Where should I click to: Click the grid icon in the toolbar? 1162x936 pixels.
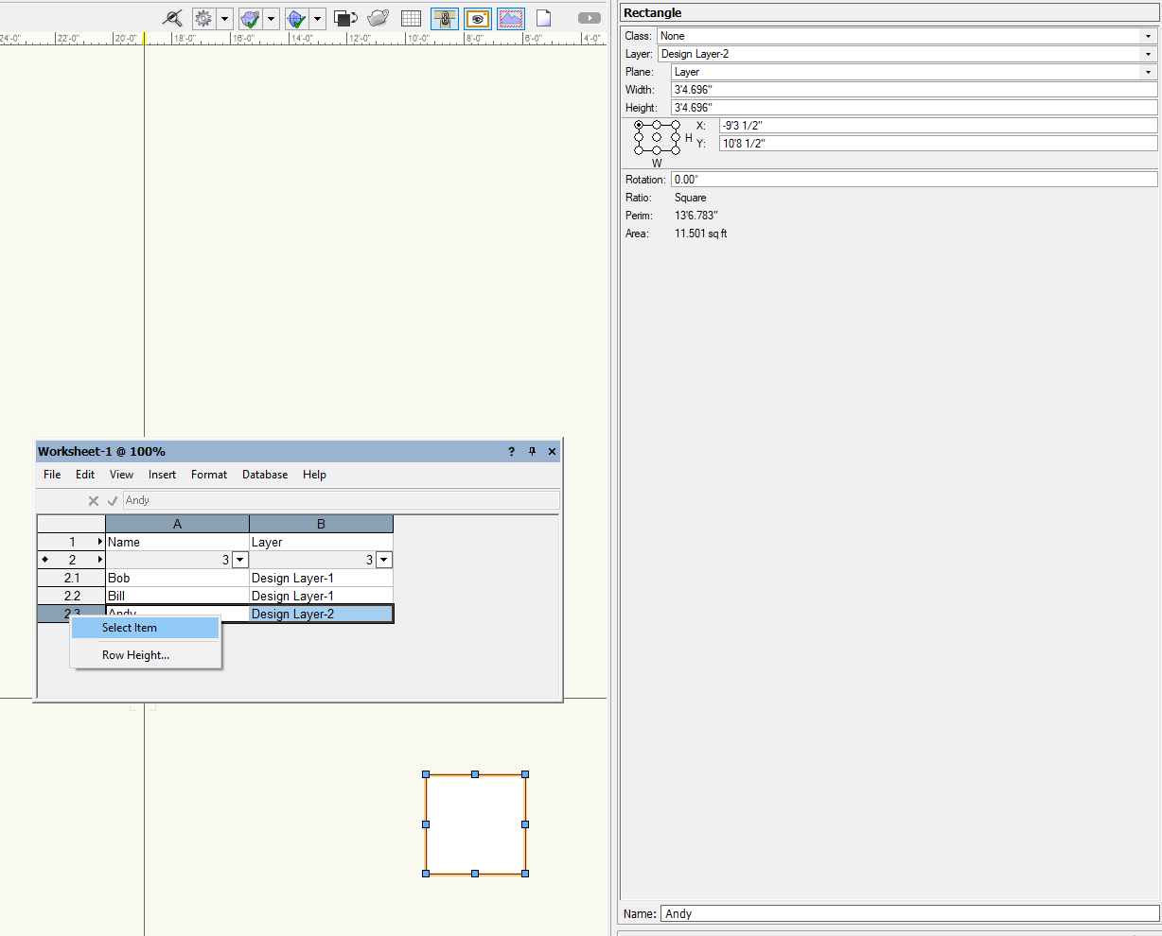pos(411,18)
